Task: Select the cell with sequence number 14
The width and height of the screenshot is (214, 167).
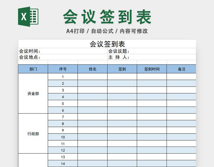Action: point(63,164)
